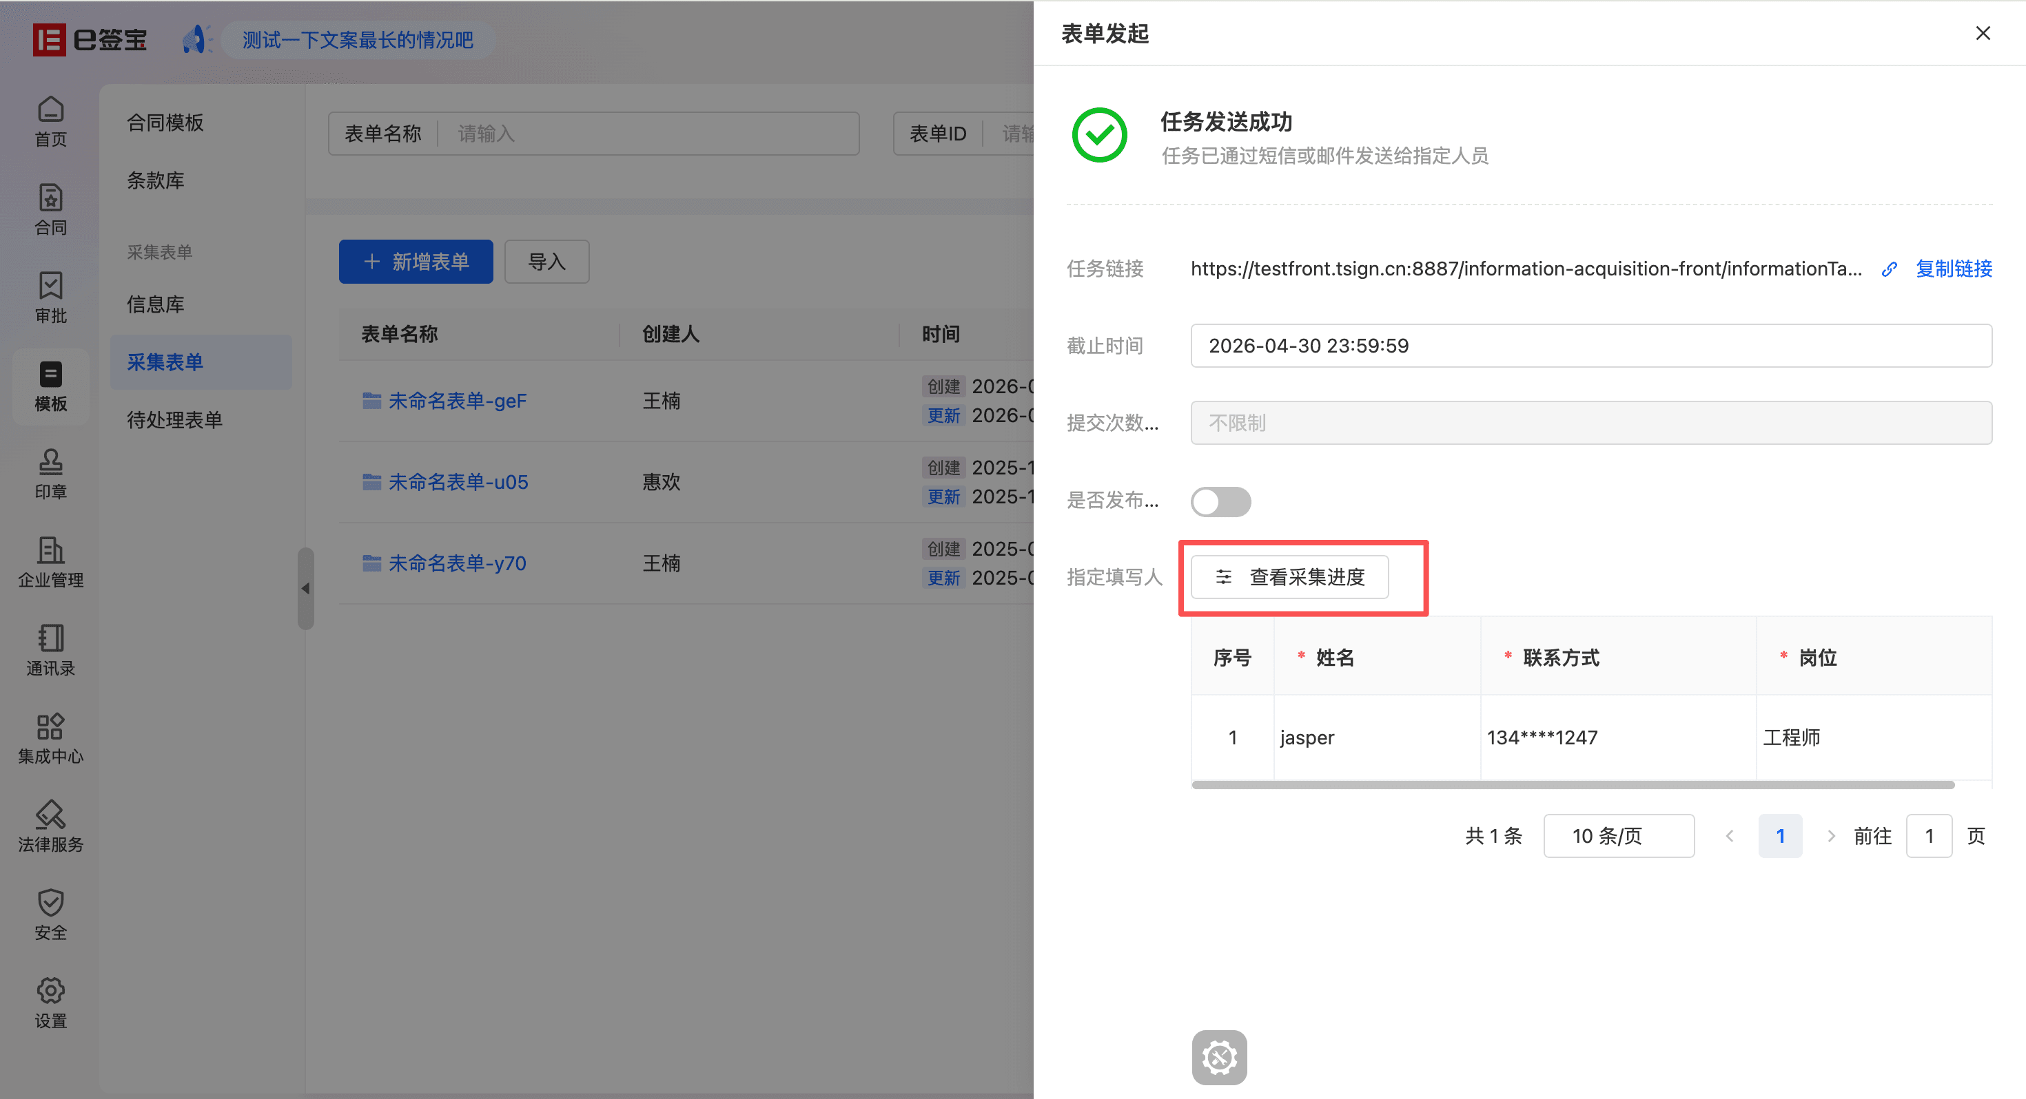Screen dimensions: 2026x1099
Task: Click the 工程师 position cell
Action: 1874,737
